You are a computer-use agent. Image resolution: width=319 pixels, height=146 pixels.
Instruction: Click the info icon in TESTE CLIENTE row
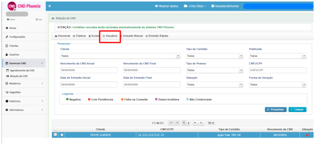62,135
